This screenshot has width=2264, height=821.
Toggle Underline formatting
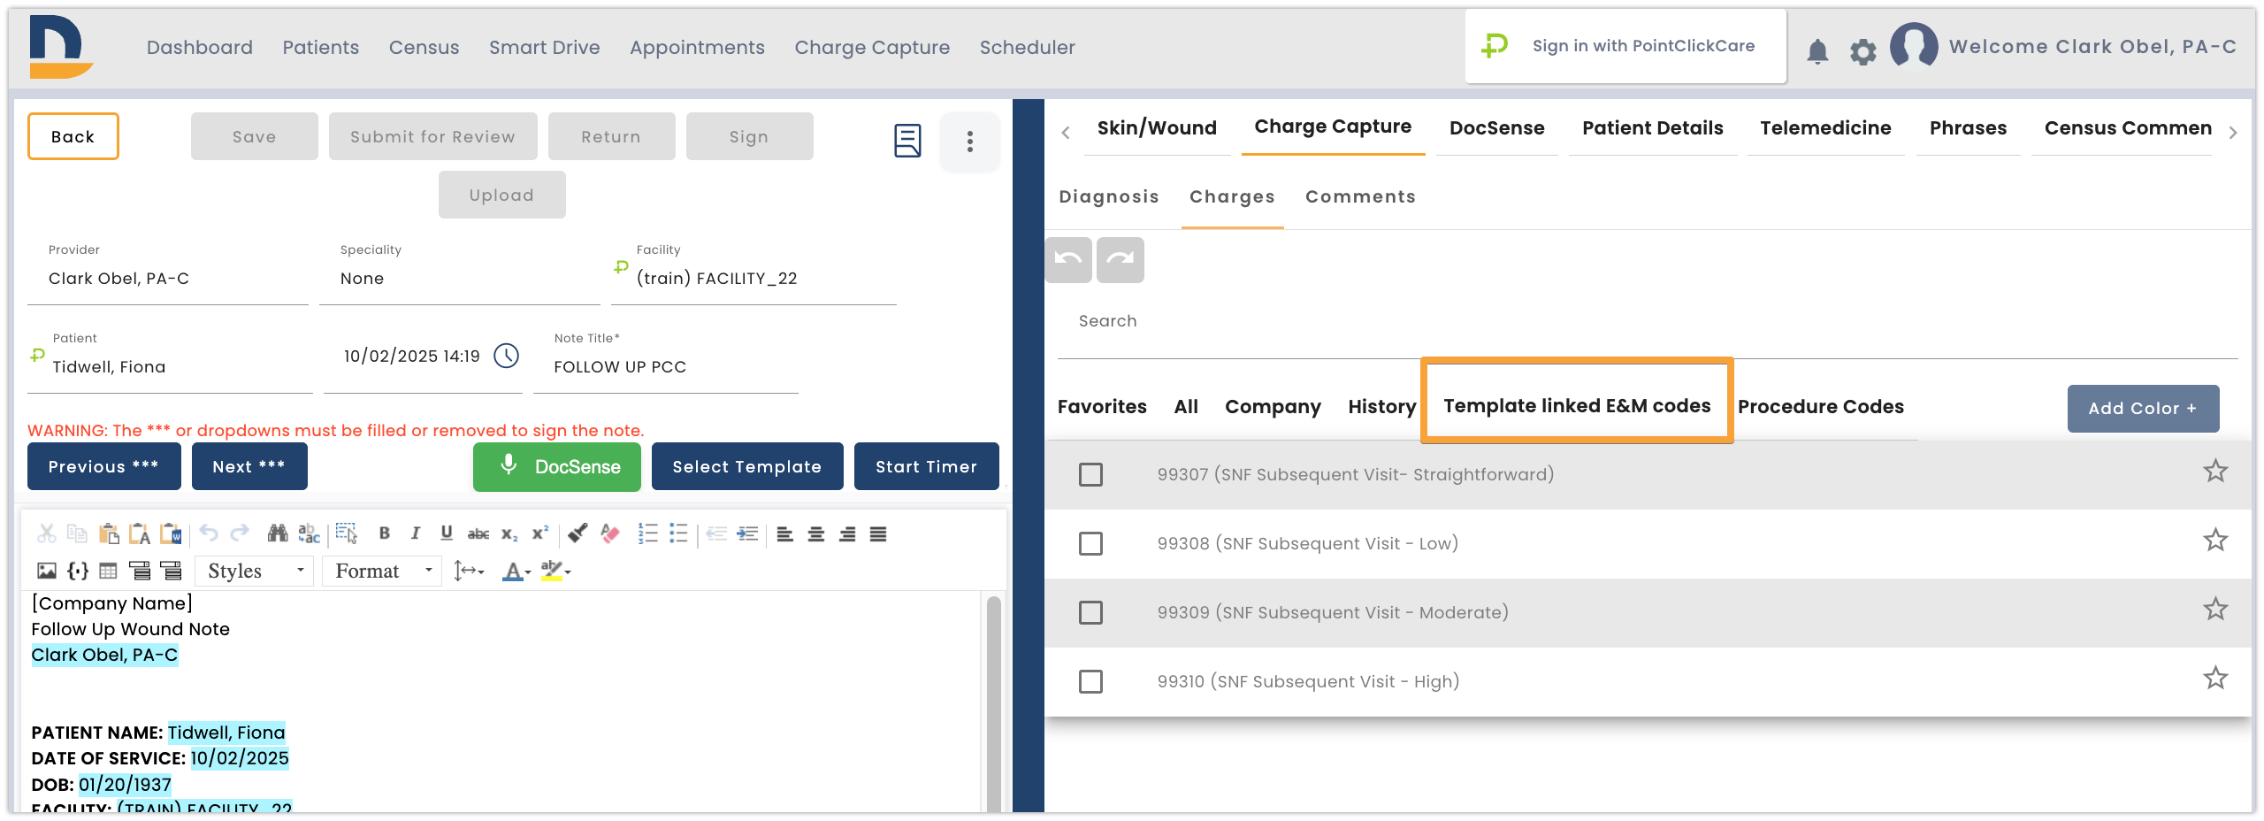click(447, 533)
